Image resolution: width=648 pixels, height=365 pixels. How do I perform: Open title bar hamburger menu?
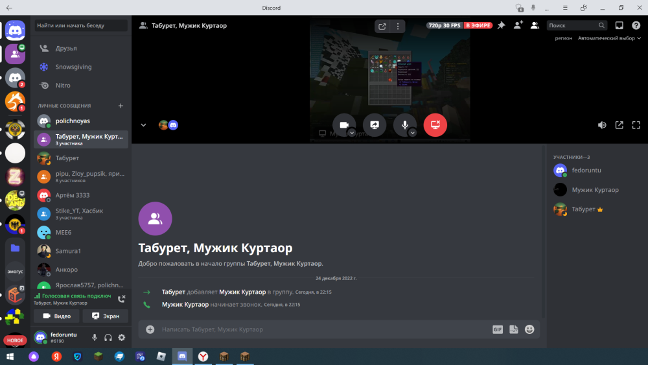[565, 8]
